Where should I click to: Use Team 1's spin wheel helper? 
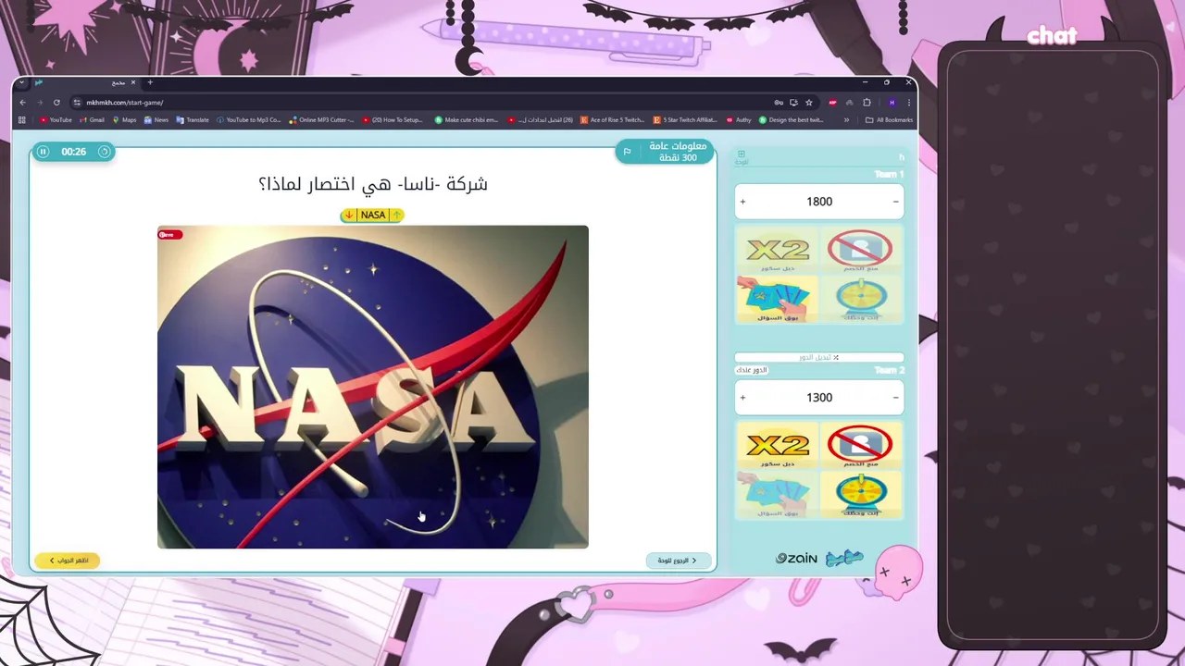click(x=860, y=300)
